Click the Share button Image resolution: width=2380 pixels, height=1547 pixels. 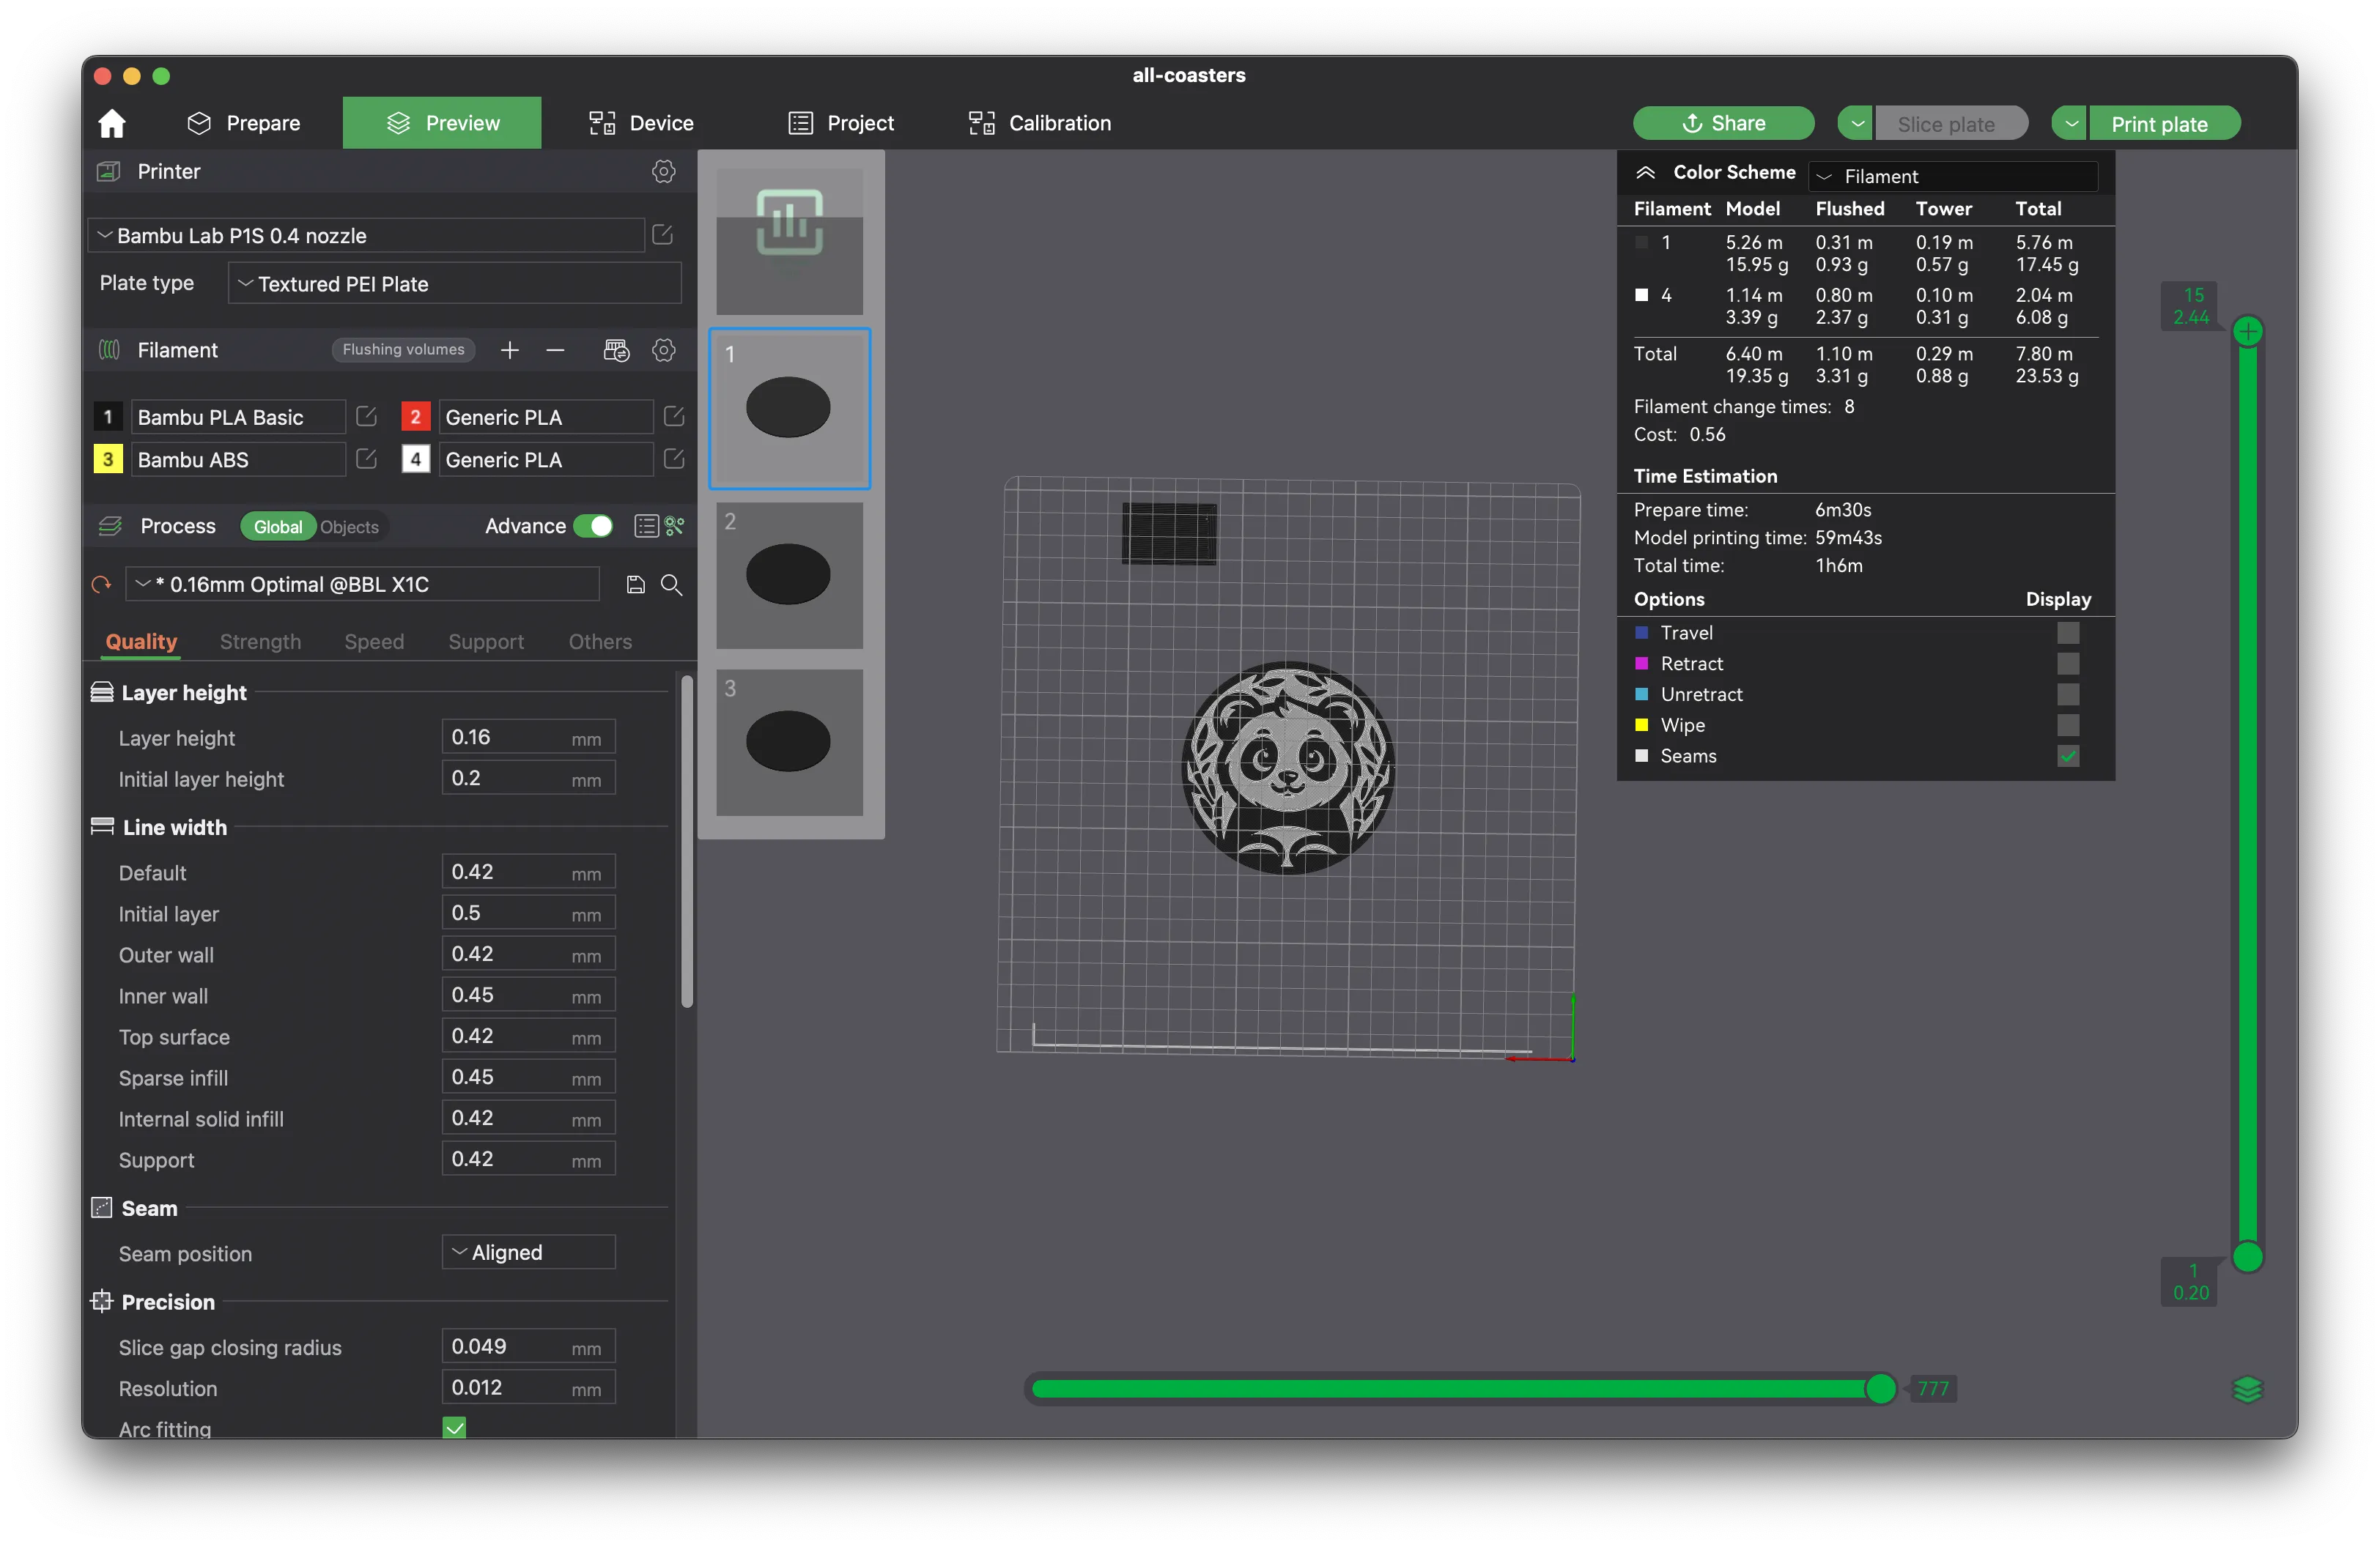point(1724,124)
